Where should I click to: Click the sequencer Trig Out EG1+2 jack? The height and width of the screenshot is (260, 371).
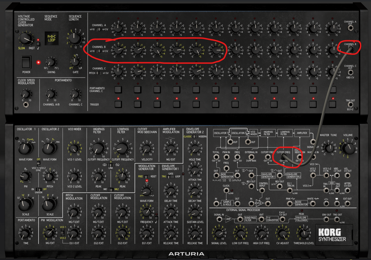pyautogui.click(x=350, y=105)
